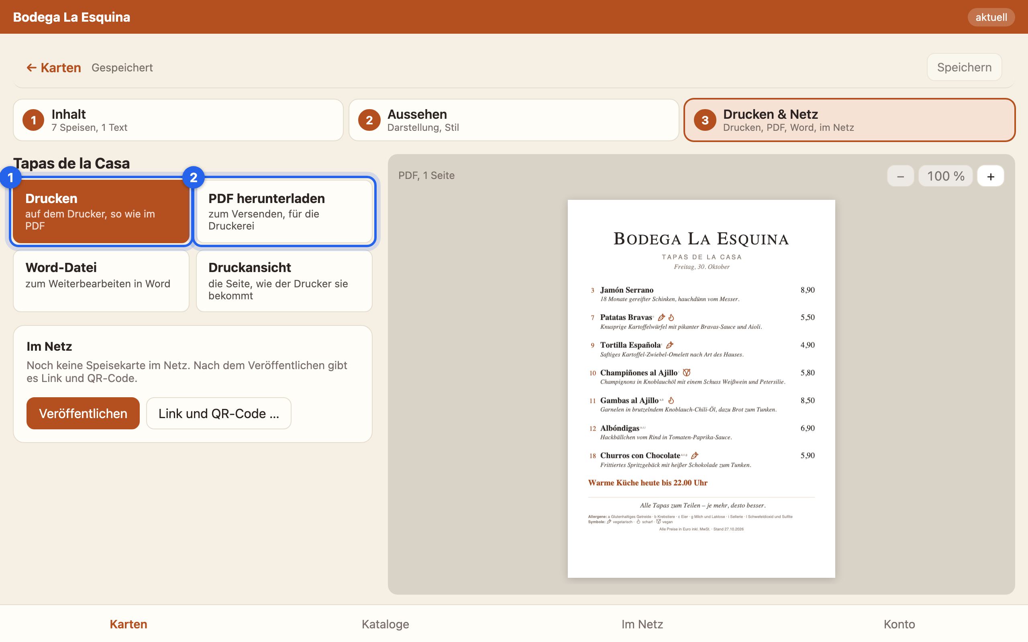1028x642 pixels.
Task: Click the Drucken card
Action: pyautogui.click(x=101, y=211)
